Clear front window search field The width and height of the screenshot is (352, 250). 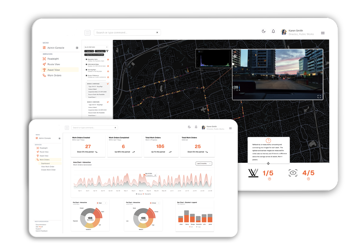115,128
